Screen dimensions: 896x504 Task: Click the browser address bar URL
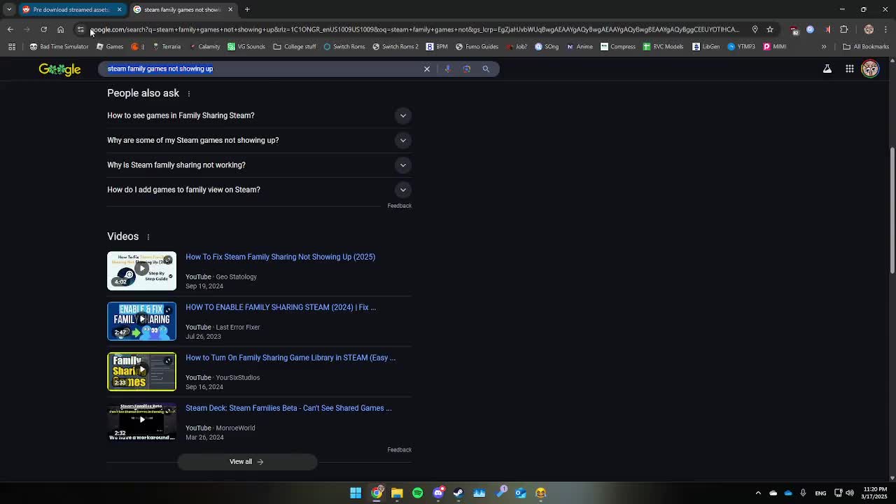(414, 29)
